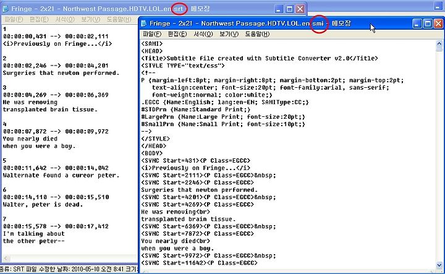Screen dimensions: 445x274
Task: Click the '<SYNC Start=6369>' line
Action: point(208,226)
